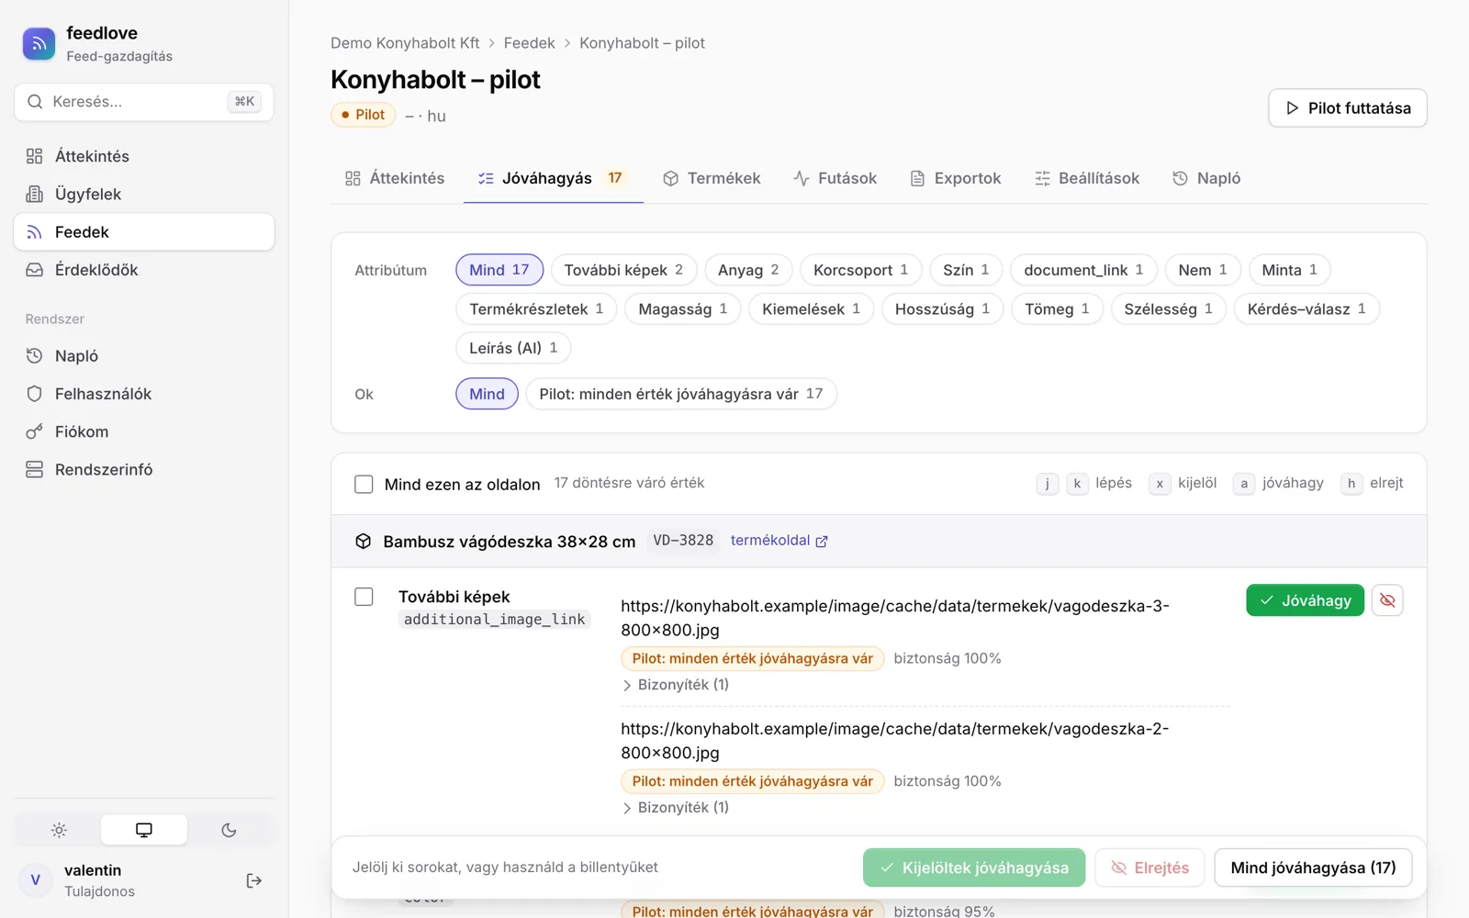Click the logout icon beside valentin
1469x918 pixels.
254,880
